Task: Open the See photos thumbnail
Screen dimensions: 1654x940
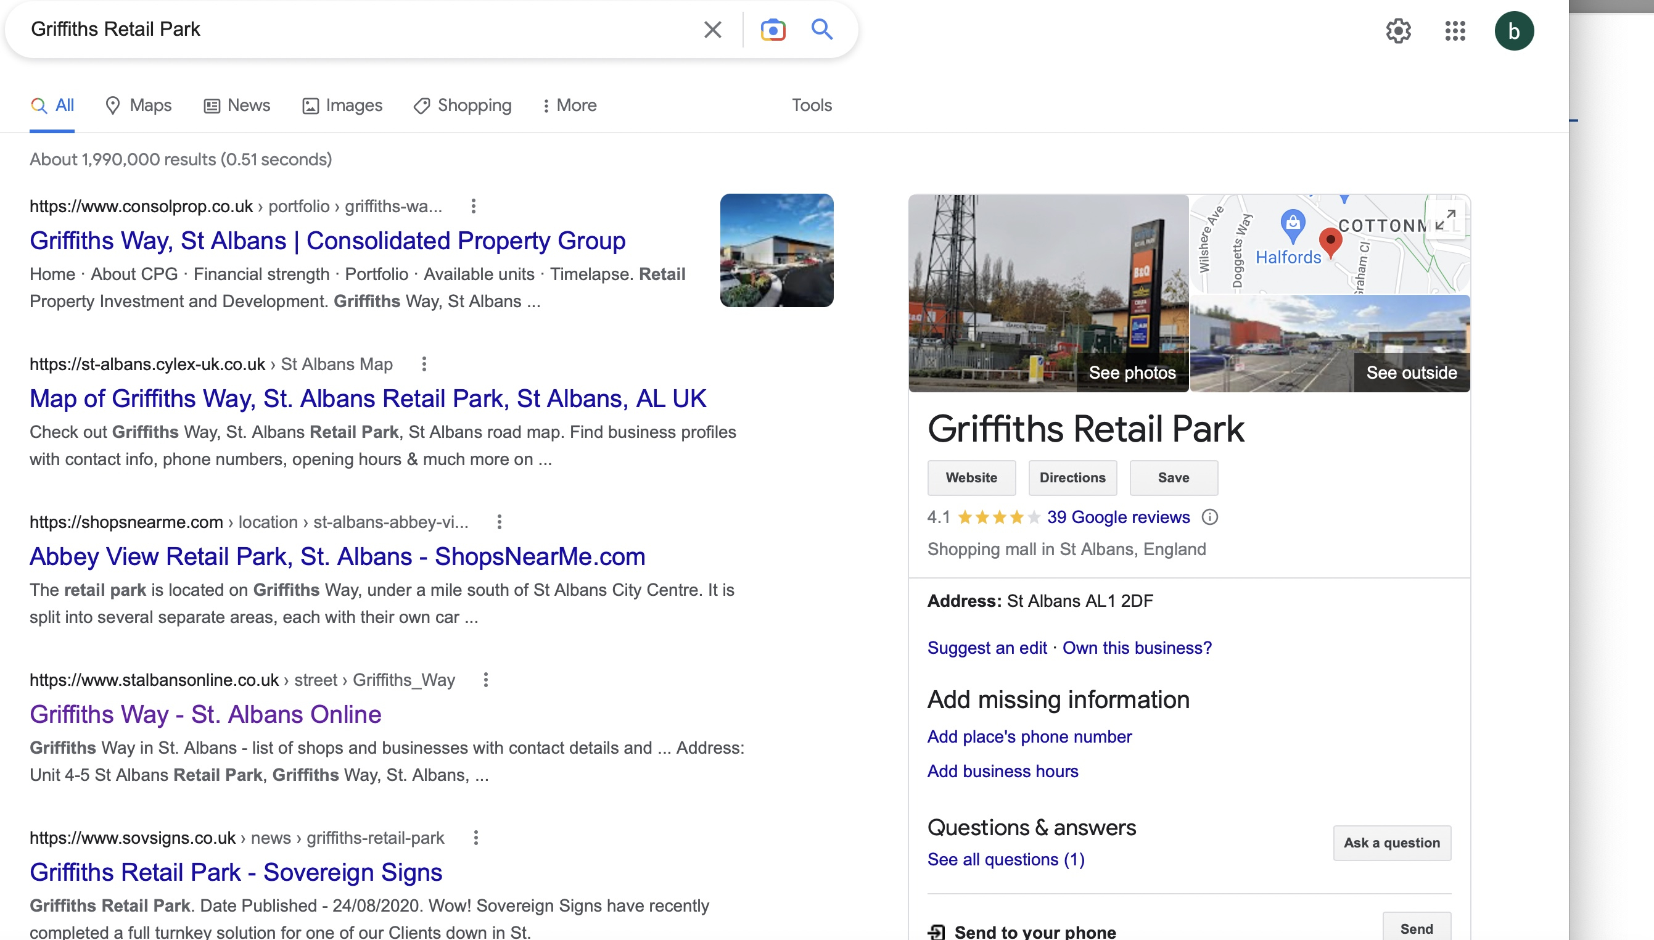Action: coord(1048,293)
